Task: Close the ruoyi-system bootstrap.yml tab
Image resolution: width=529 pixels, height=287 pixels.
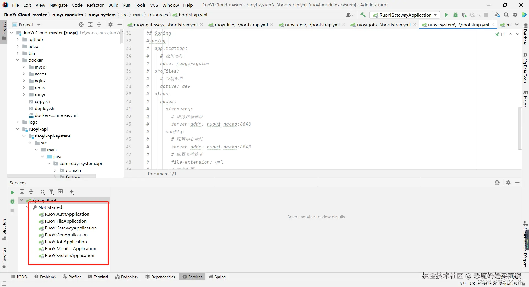Action: (493, 25)
